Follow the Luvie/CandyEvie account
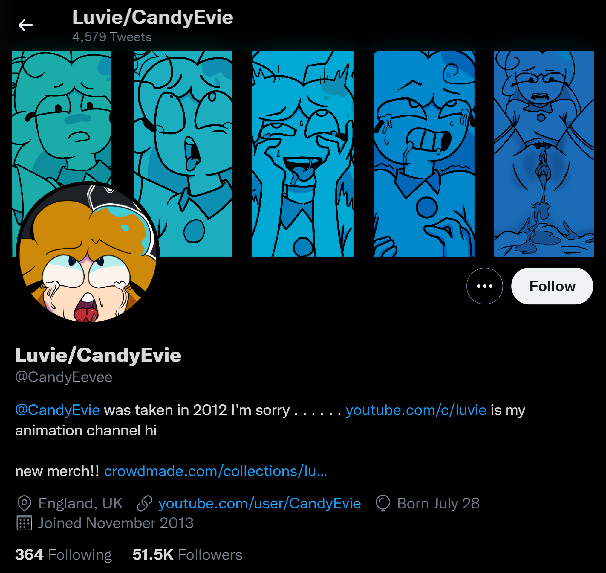606x573 pixels. click(x=552, y=286)
